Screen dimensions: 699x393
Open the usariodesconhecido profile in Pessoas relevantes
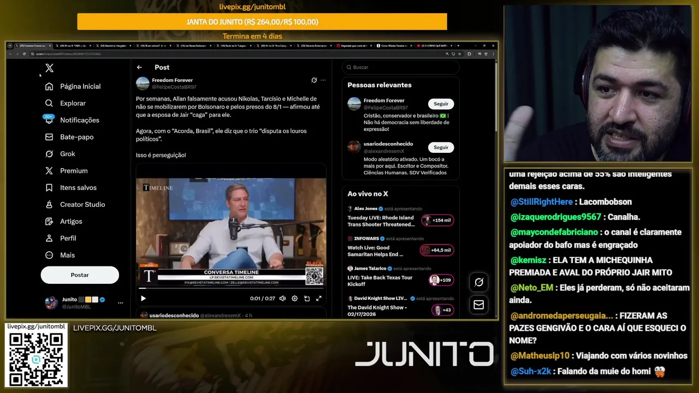(388, 144)
